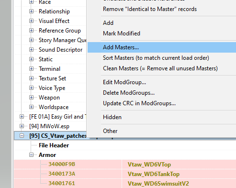Viewport: 236px width, 188px height.
Task: Expand the Static node
Action: pyautogui.click(x=32, y=59)
